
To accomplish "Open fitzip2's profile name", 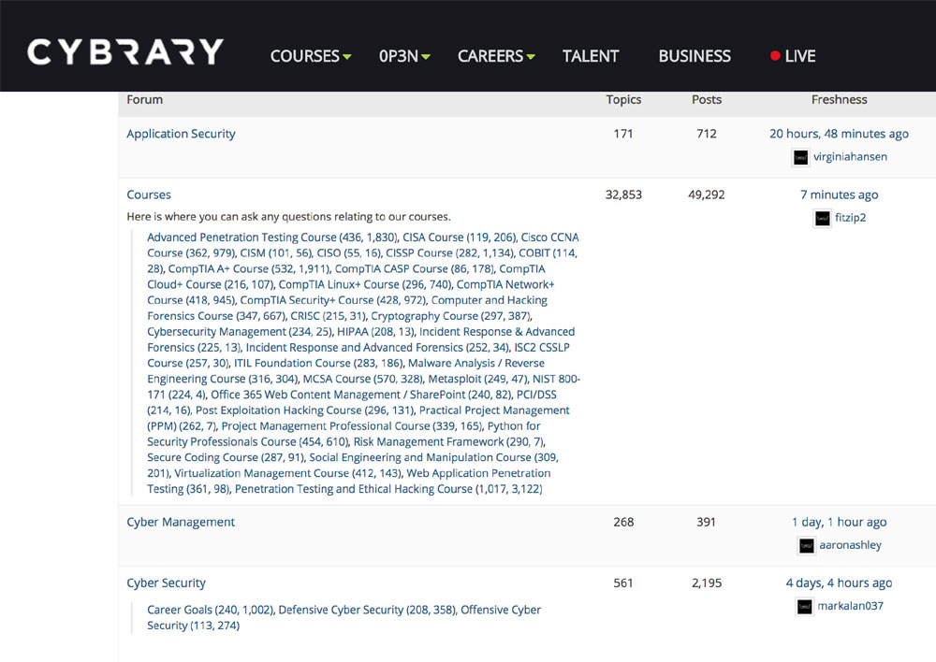I will (x=850, y=218).
